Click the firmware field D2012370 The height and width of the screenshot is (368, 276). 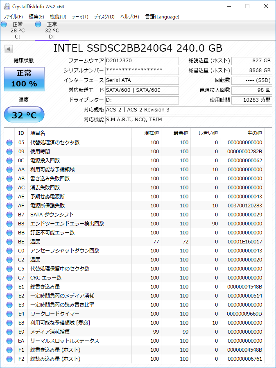[142, 61]
